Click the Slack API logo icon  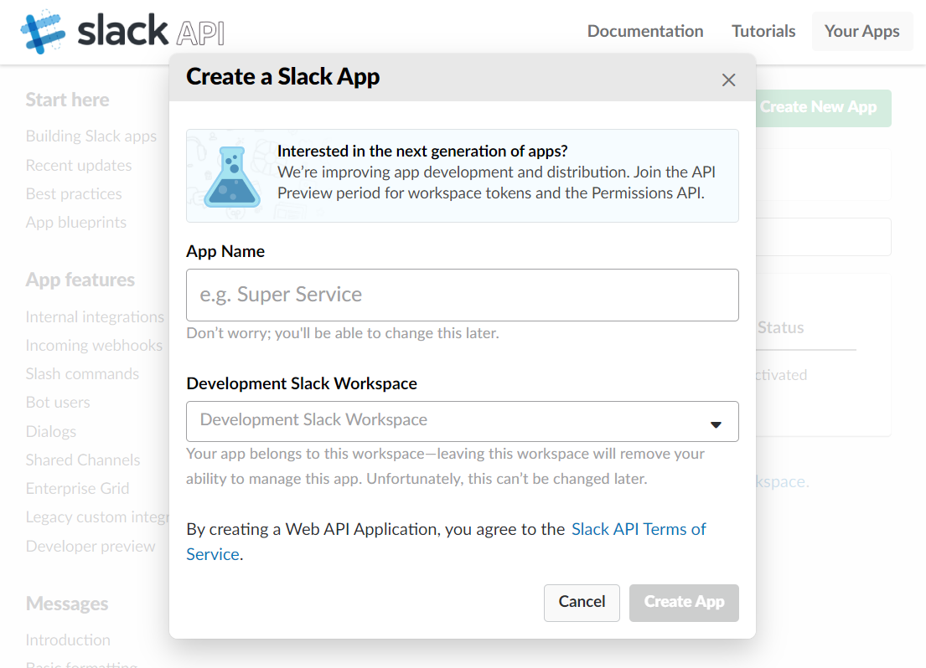43,31
